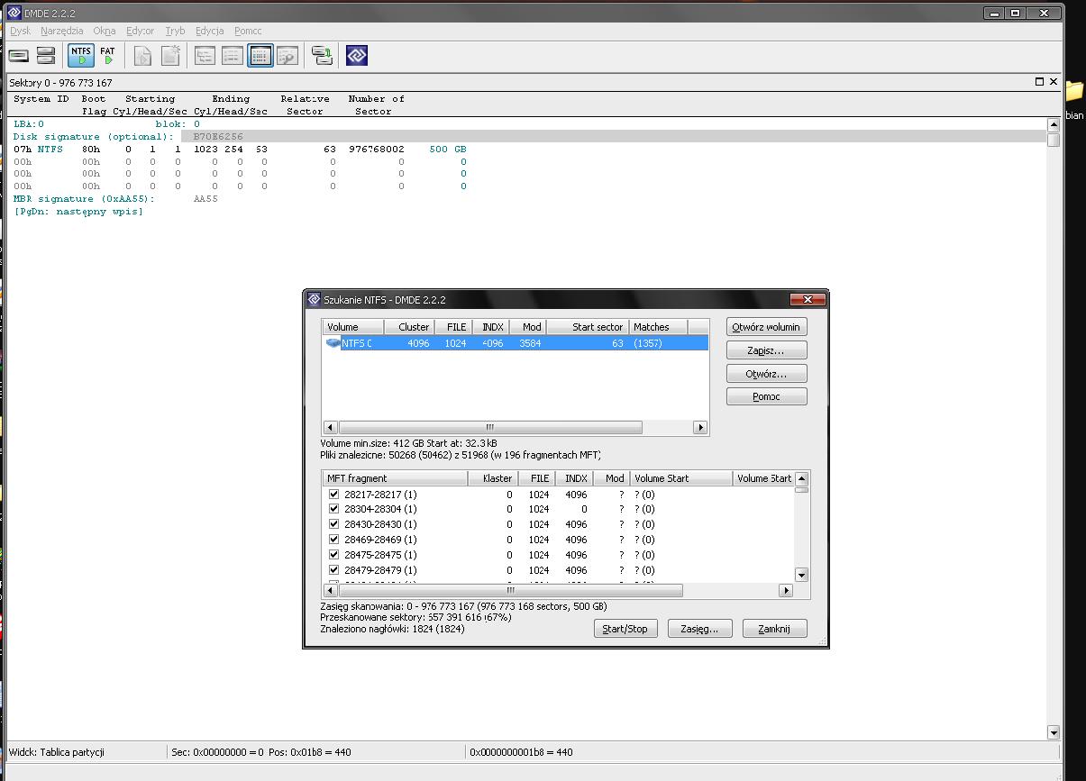
Task: Uncheck MFT fragment 28430-28430
Action: pos(334,524)
